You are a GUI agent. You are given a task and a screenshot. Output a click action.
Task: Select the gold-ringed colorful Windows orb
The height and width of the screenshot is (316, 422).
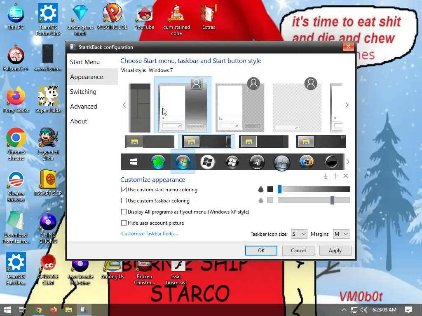pyautogui.click(x=307, y=162)
